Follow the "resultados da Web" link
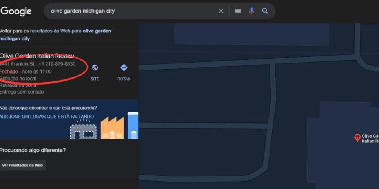Screen dimensions: 379x189 point(51,31)
